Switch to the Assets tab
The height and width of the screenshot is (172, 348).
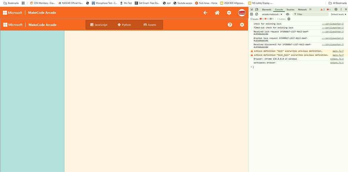150,25
